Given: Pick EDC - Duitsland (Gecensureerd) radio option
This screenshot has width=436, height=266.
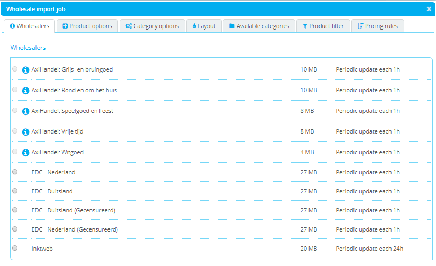Looking at the screenshot, I should 15,210.
